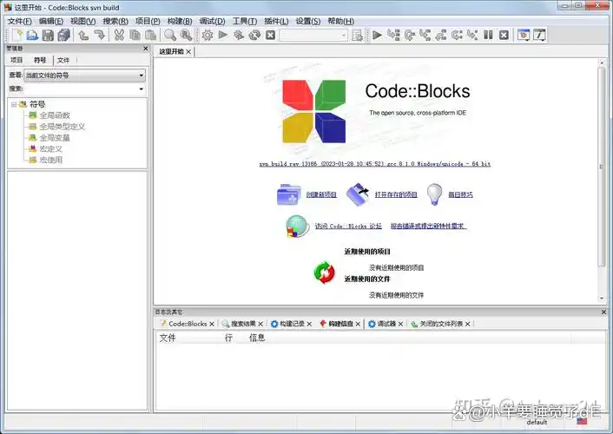Click the Break debugger pause icon
The image size is (613, 434).
click(488, 36)
